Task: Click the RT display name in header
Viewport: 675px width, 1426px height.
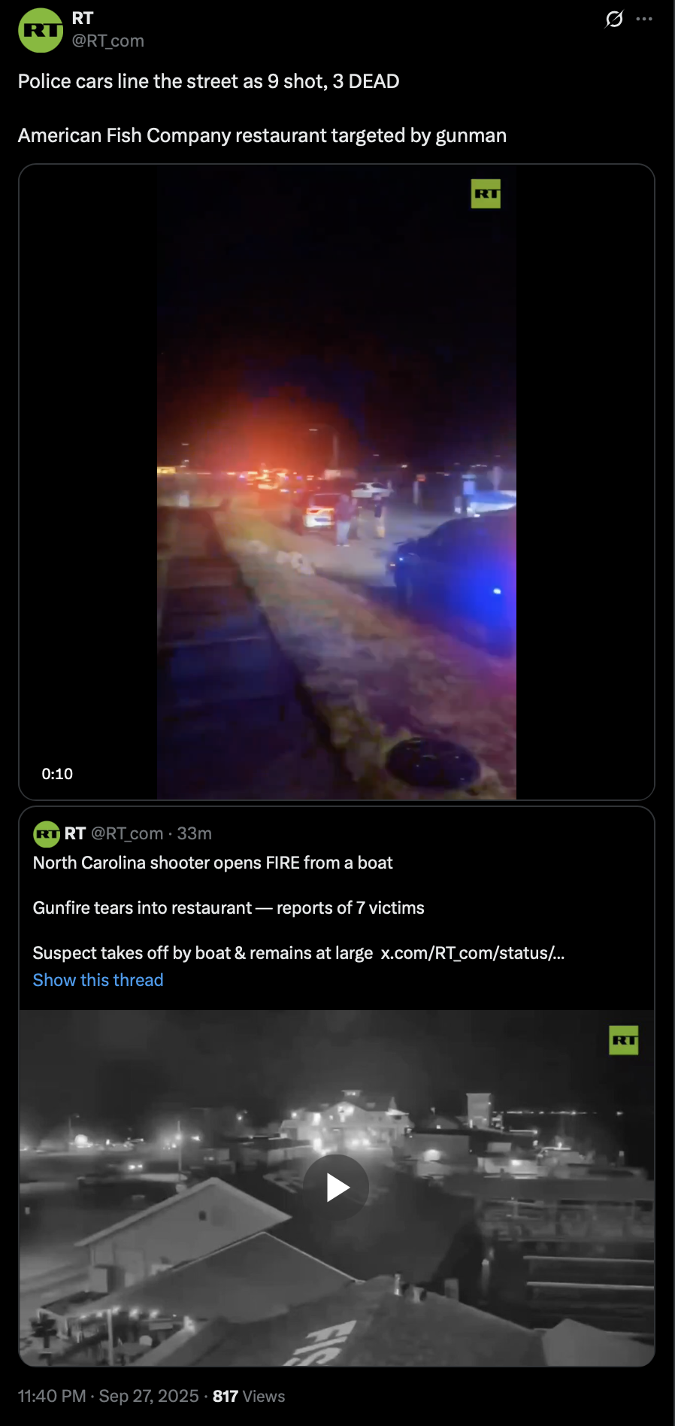Action: coord(83,18)
